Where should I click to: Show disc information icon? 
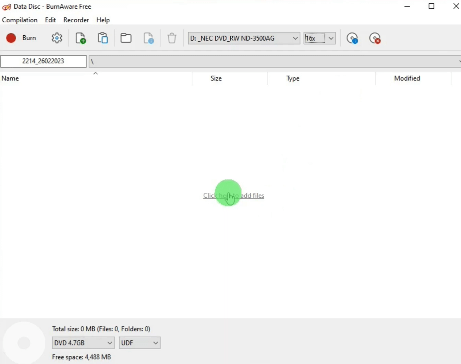pyautogui.click(x=352, y=38)
